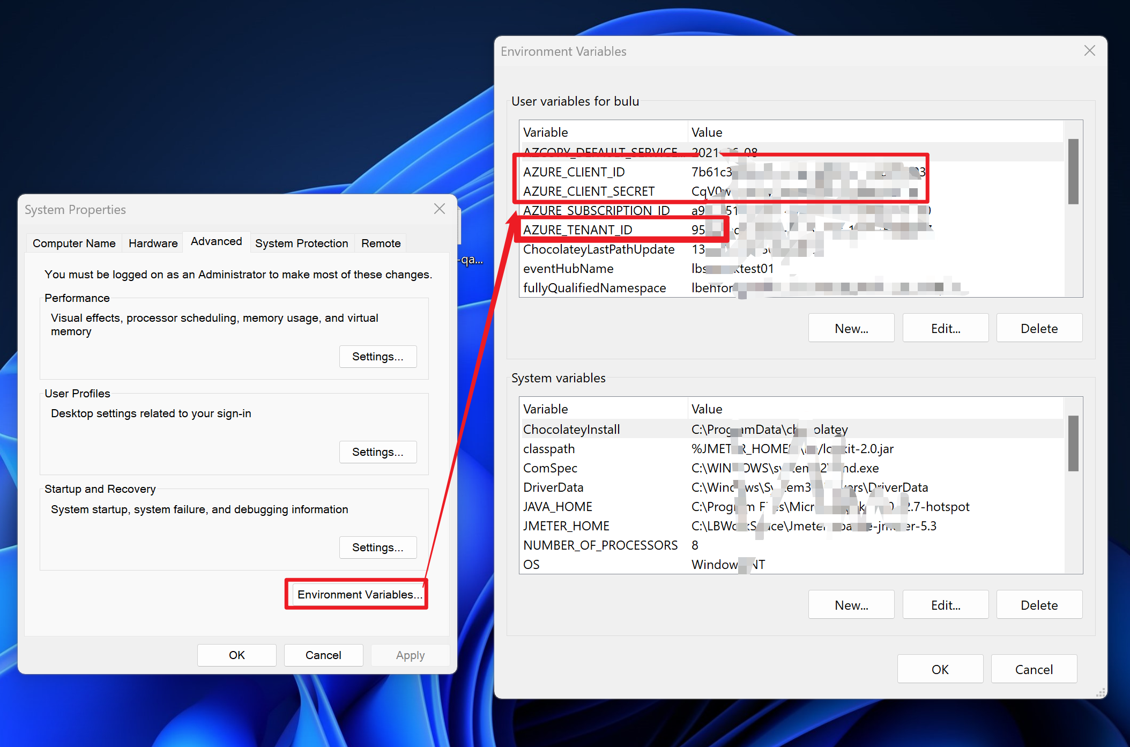Delete the selected system variable
This screenshot has height=747, width=1130.
1039,605
